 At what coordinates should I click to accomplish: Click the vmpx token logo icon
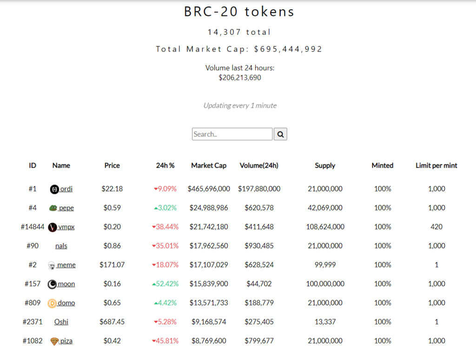53,227
